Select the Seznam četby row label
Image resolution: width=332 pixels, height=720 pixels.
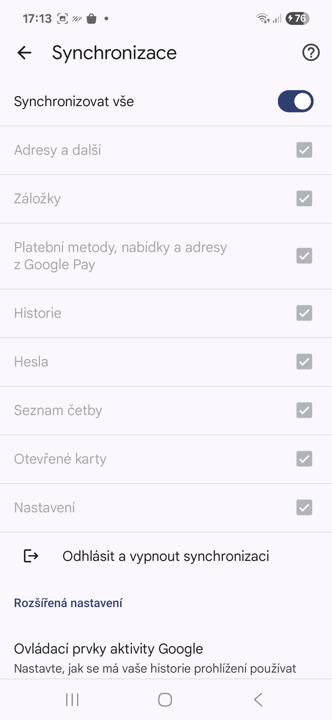58,410
